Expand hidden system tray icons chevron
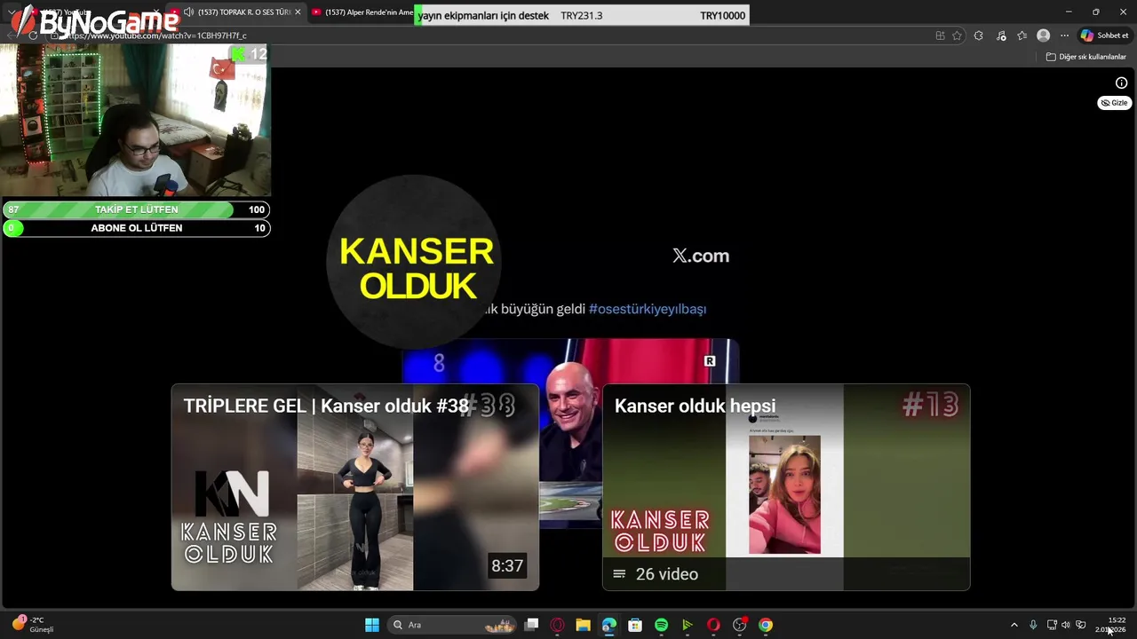The width and height of the screenshot is (1137, 639). (1014, 625)
